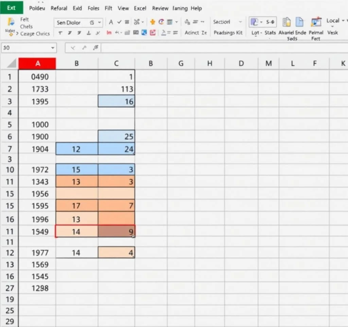Switch to the Review tab

[x=160, y=8]
